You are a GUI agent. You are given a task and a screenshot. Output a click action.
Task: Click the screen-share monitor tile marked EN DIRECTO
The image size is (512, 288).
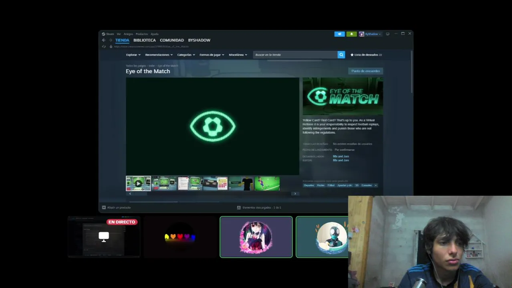click(104, 237)
